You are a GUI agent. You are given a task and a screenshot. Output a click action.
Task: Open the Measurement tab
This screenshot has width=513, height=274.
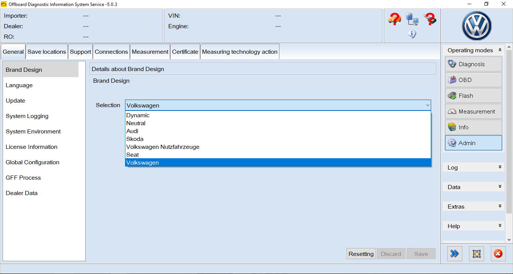150,52
